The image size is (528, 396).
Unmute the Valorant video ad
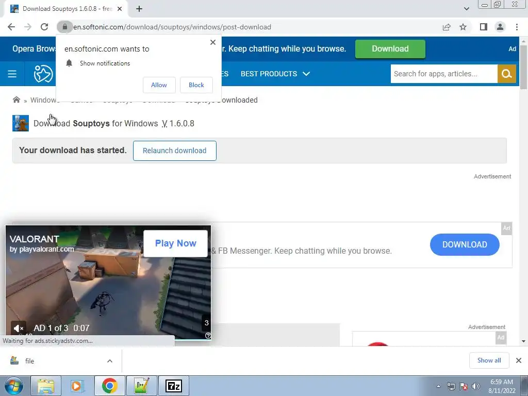click(x=18, y=328)
